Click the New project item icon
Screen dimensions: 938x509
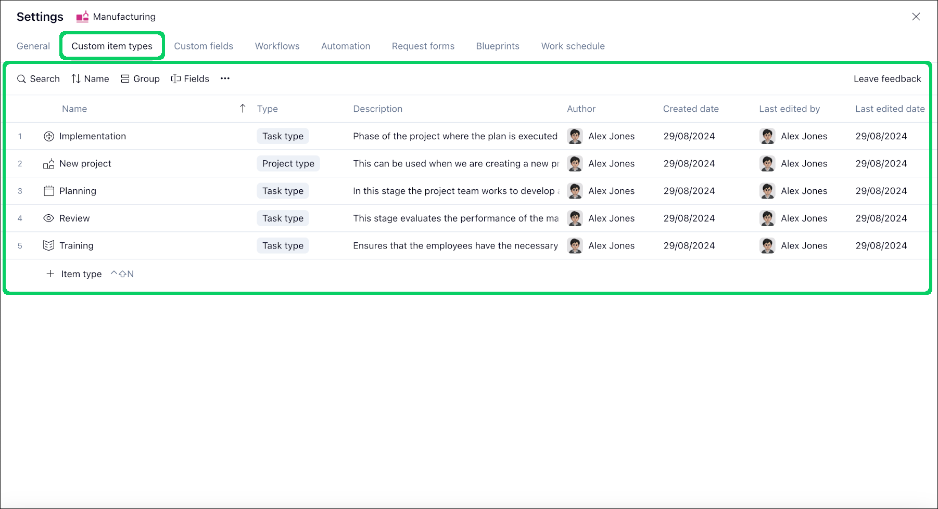(48, 164)
